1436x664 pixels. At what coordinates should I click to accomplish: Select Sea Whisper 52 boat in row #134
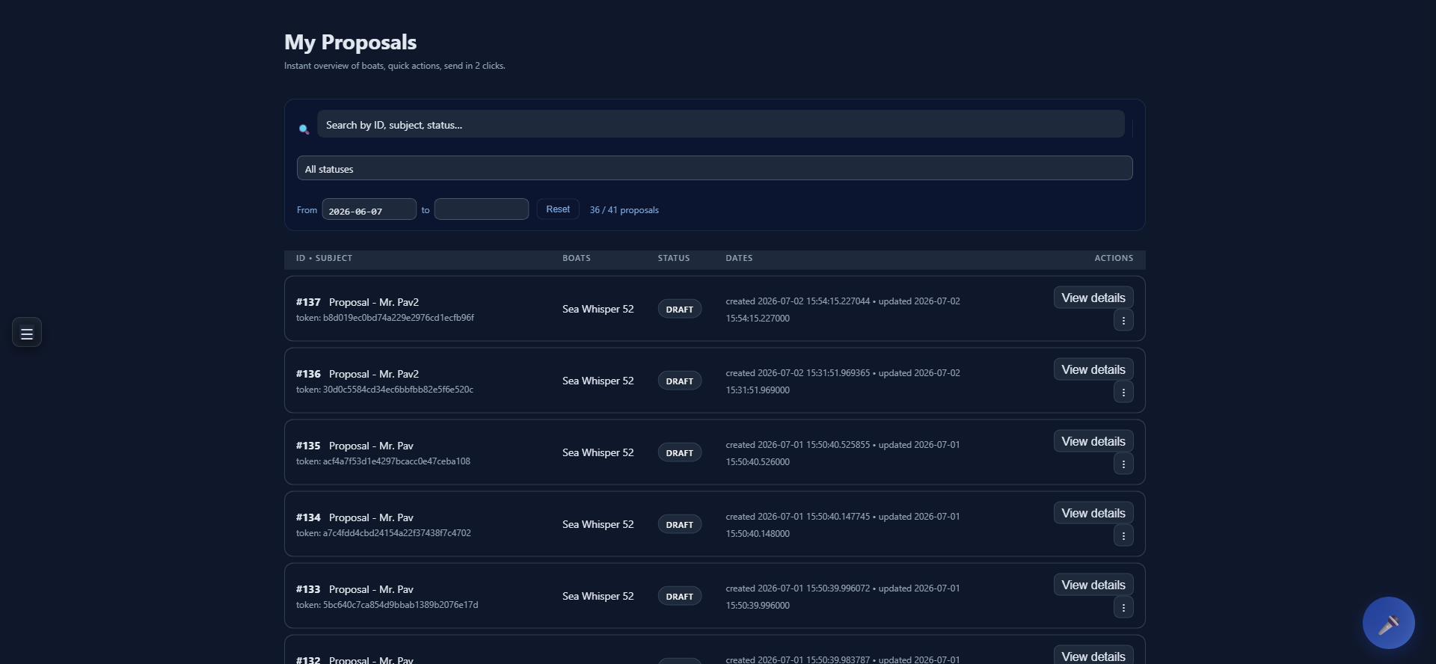pos(598,524)
